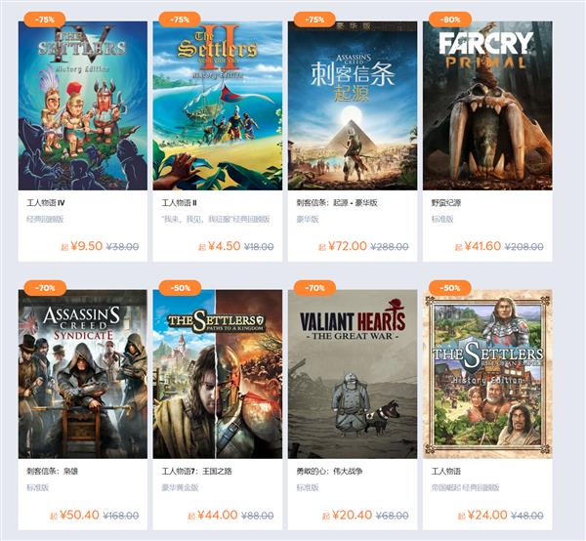
Task: Open The Settlers II cover art
Action: click(x=218, y=105)
